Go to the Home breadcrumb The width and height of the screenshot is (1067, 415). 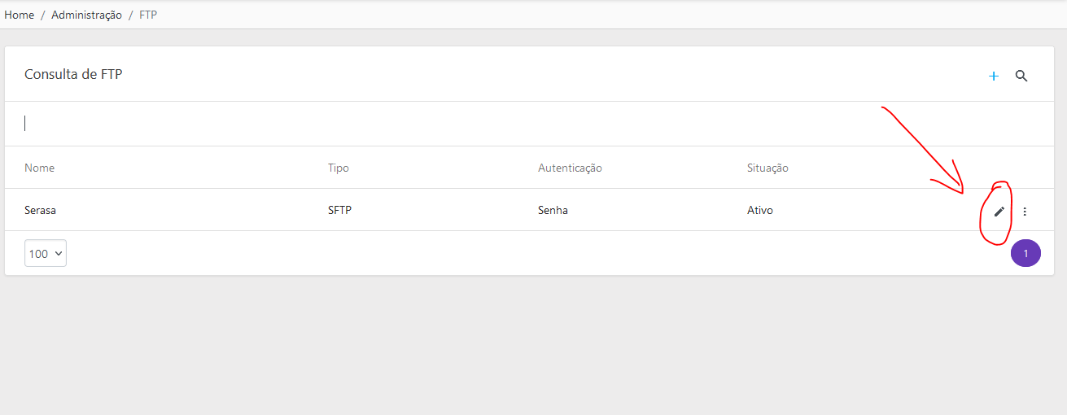pos(20,15)
